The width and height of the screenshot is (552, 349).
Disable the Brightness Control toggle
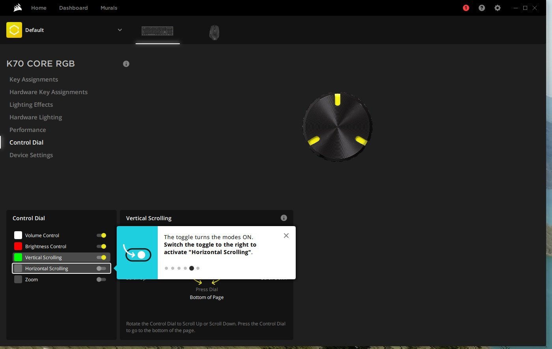point(101,247)
